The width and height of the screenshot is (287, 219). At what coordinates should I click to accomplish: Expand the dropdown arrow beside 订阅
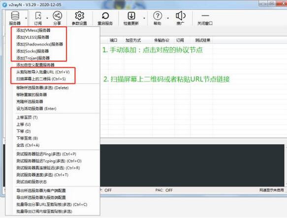[47, 18]
